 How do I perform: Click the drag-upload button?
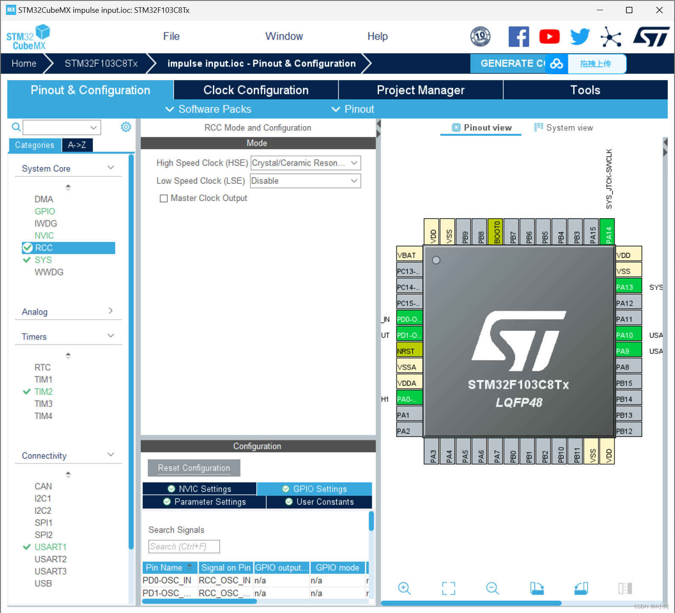(596, 64)
